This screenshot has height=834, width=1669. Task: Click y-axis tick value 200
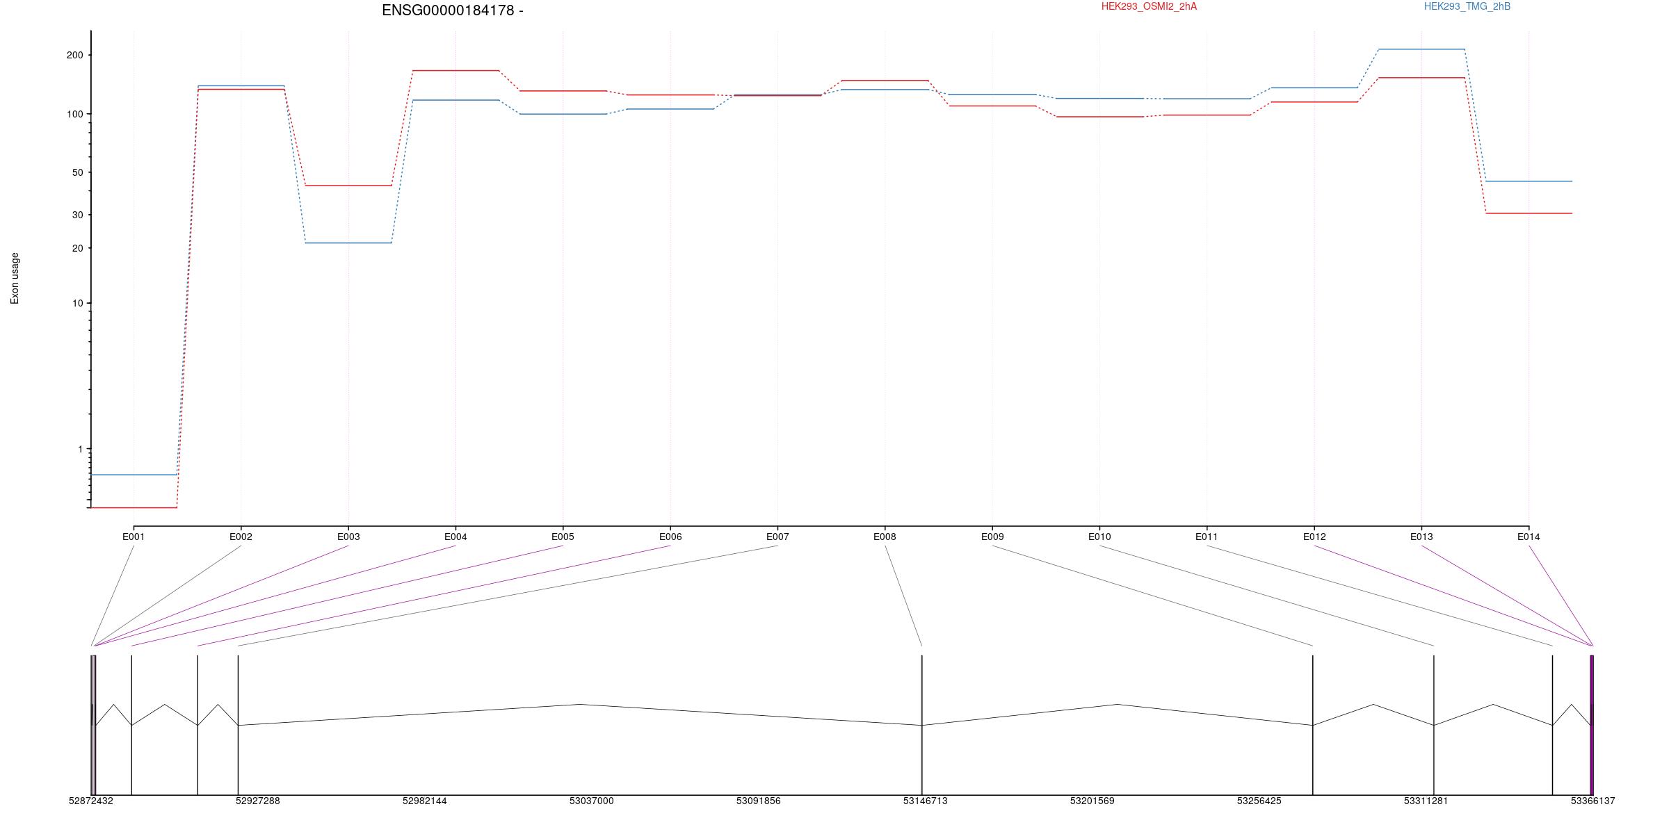74,55
